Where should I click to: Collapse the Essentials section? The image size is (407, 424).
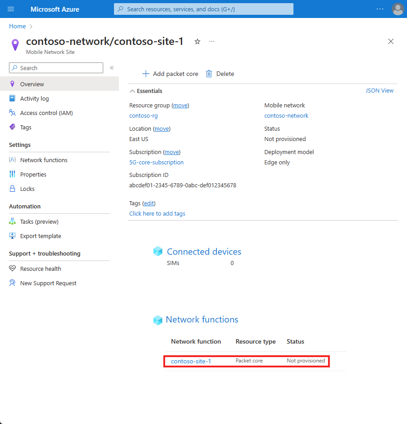146,91
